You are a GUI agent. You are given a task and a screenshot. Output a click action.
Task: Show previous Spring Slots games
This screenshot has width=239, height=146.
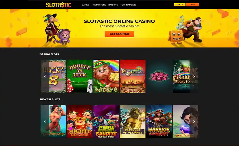click(x=45, y=76)
